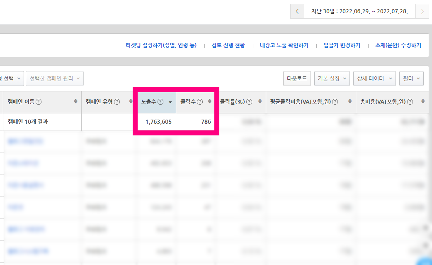Image resolution: width=432 pixels, height=265 pixels.
Task: Go to next date range arrow
Action: point(422,11)
